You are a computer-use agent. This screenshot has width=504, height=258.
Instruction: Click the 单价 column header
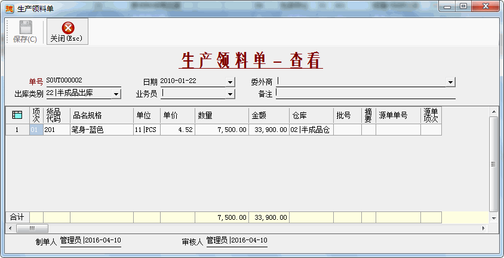coord(177,115)
